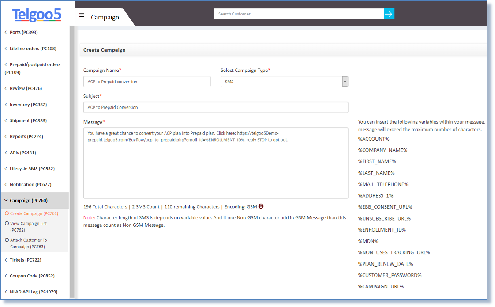Expand Lifeline orders (PC108) section
Screen dimensions: 495x307
[33, 49]
